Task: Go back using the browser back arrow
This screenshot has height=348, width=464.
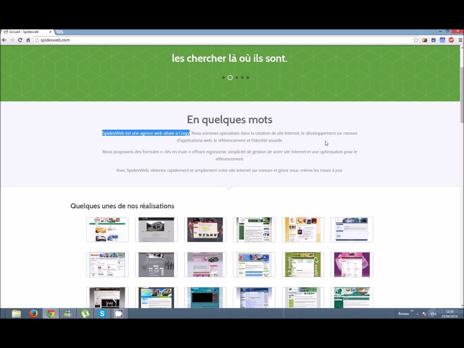Action: (x=4, y=40)
